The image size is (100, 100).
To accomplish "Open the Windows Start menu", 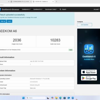I will pos(23,98).
